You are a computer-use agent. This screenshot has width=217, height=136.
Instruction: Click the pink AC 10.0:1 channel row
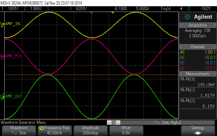tap(198, 68)
